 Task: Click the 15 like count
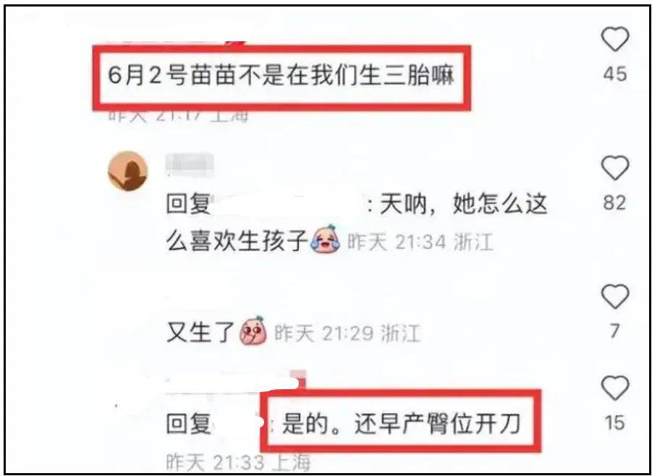614,422
